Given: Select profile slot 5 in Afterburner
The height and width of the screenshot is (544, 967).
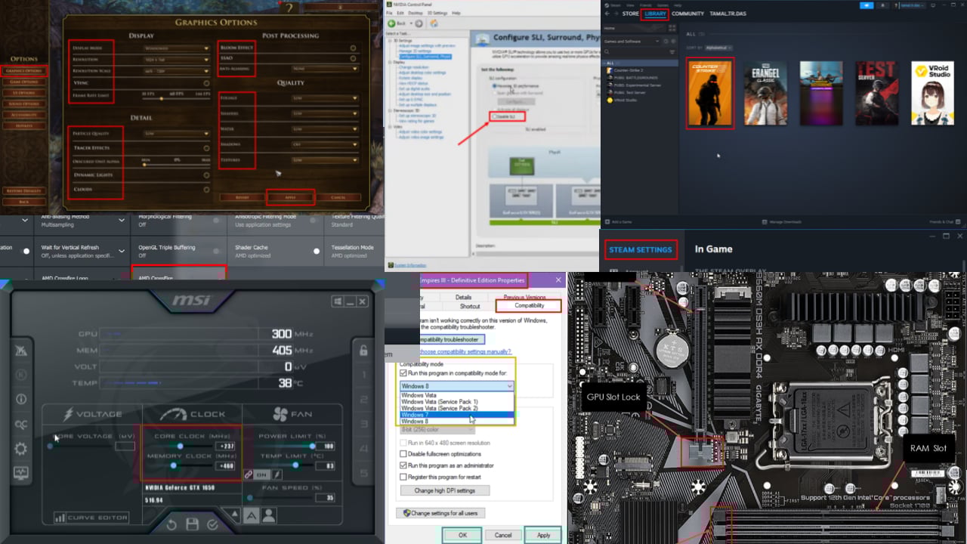Looking at the screenshot, I should 363,474.
